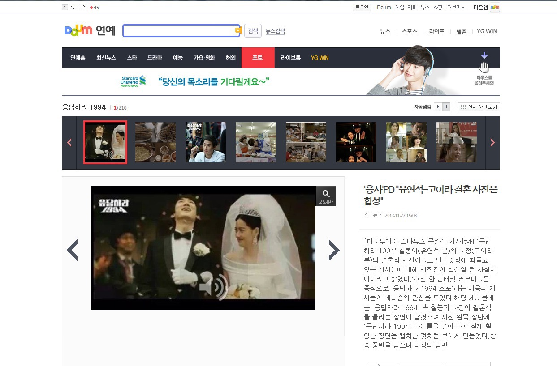Screen dimensions: 557x366
Task: Open 쇼핑 in the top bar
Action: pos(438,8)
